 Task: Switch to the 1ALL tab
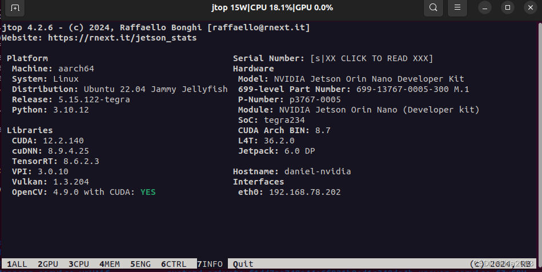pos(17,264)
